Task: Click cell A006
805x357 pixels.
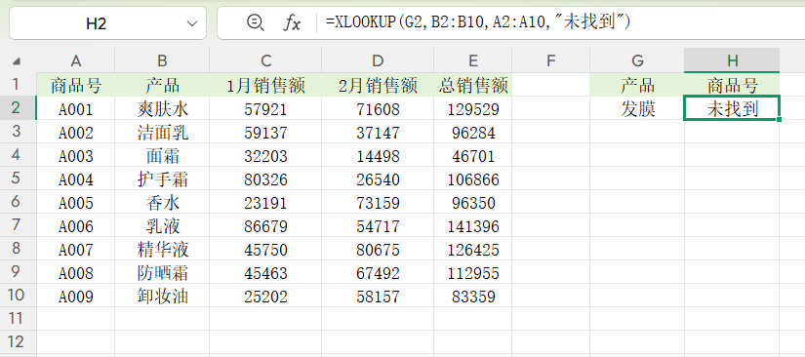Action: point(76,225)
